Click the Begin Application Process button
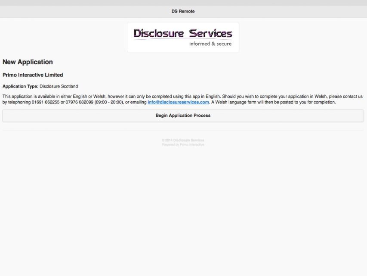The image size is (367, 276). click(183, 116)
